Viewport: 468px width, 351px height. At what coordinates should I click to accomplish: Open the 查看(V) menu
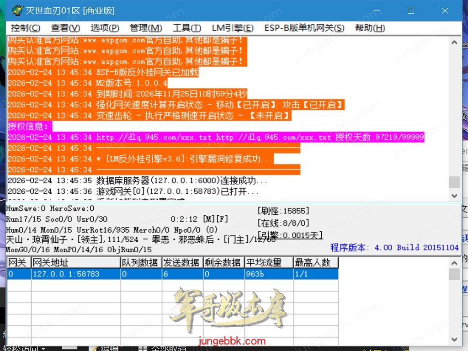click(x=65, y=28)
